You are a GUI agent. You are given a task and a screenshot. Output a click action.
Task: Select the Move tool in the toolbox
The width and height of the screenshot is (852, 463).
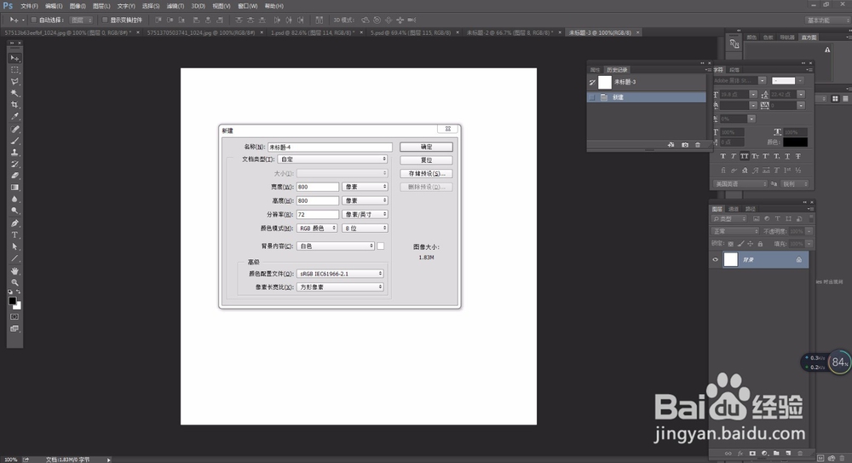pos(14,58)
